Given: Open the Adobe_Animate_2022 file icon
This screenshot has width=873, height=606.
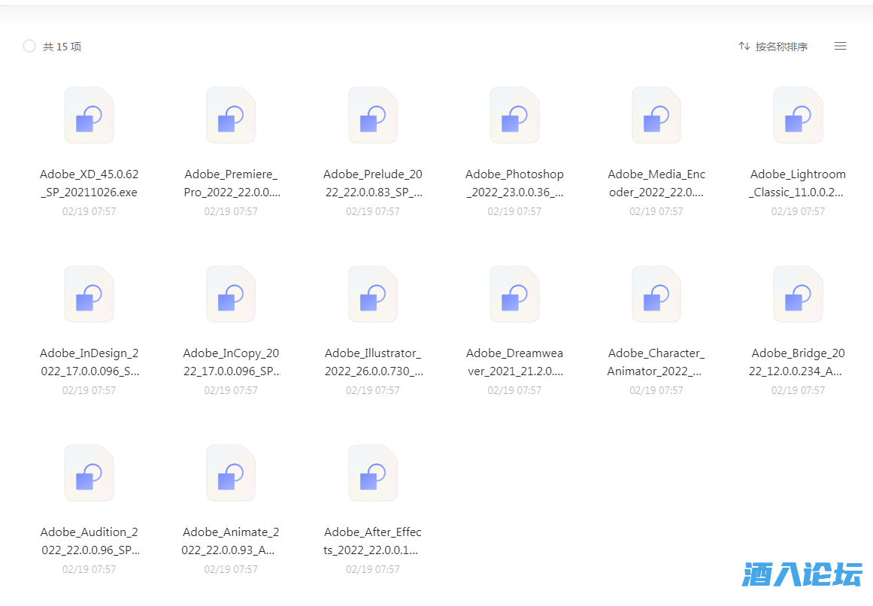Looking at the screenshot, I should (x=231, y=473).
